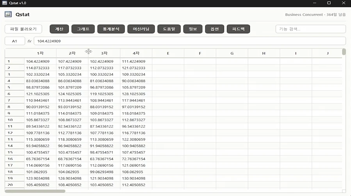351x196 pixels.
Task: Select column header J
Action: (x=327, y=53)
